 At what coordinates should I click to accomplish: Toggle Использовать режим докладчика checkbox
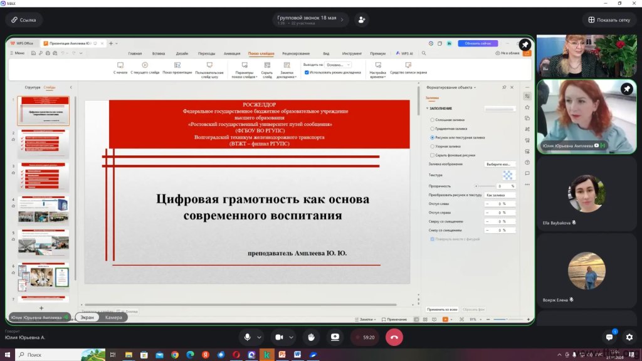coord(307,73)
